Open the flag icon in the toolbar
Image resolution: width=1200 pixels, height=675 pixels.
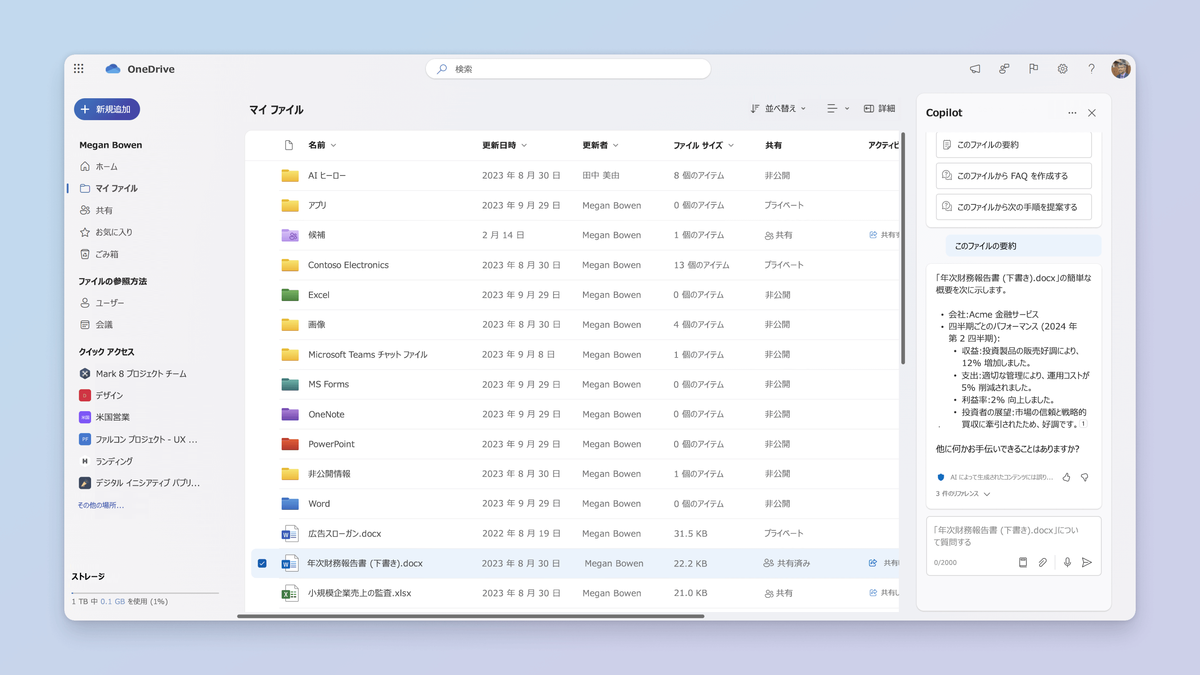point(1033,68)
